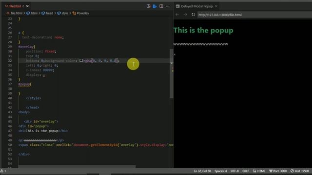
Task: Close the Delayed Modal Popup tab
Action: point(216,6)
